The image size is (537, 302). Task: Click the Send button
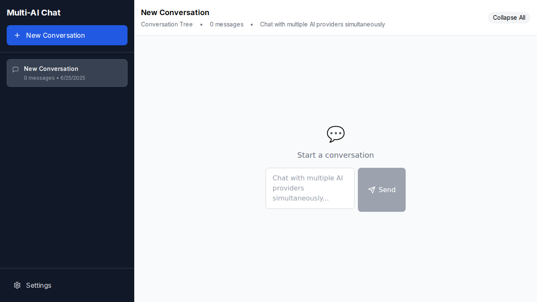tap(382, 190)
